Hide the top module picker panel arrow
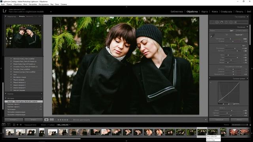The width and height of the screenshot is (253, 142). coord(126,7)
